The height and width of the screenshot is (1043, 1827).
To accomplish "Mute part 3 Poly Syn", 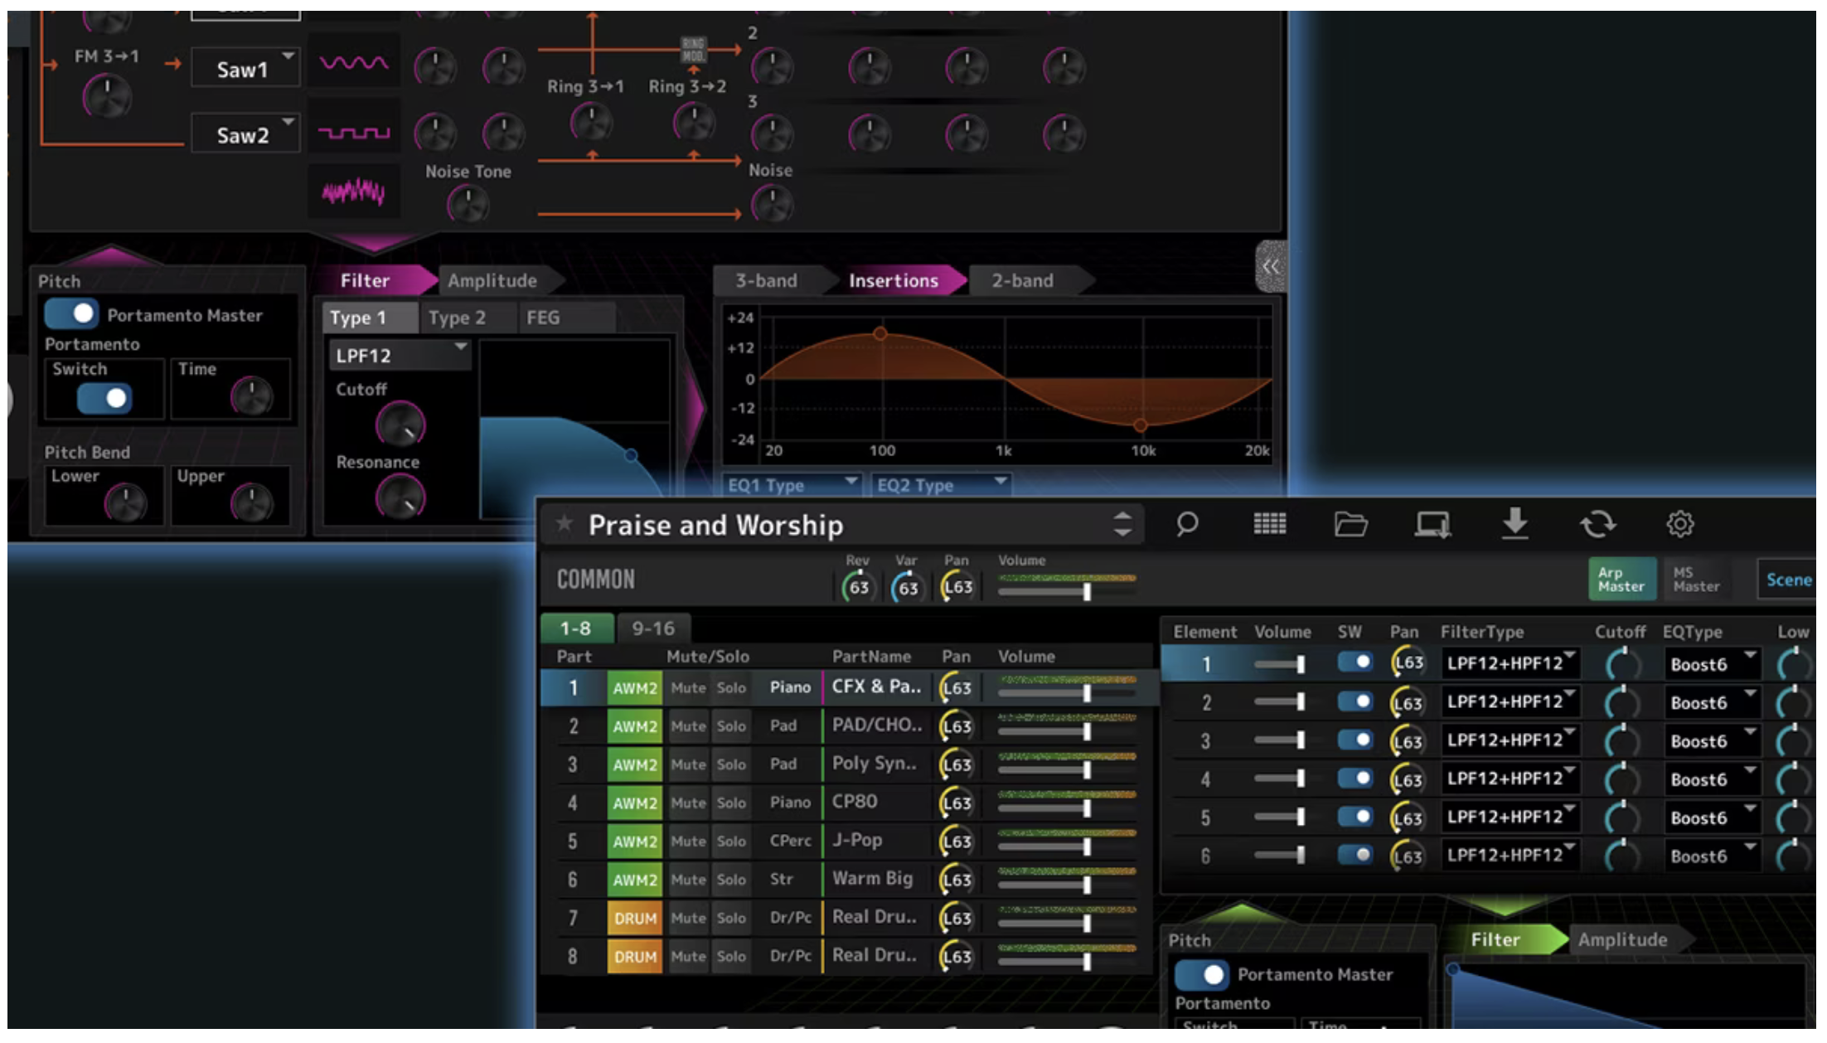I will click(x=688, y=764).
